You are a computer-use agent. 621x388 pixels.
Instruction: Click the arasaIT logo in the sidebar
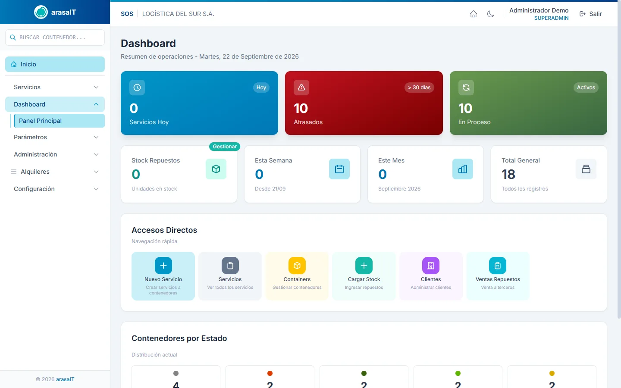tap(55, 12)
